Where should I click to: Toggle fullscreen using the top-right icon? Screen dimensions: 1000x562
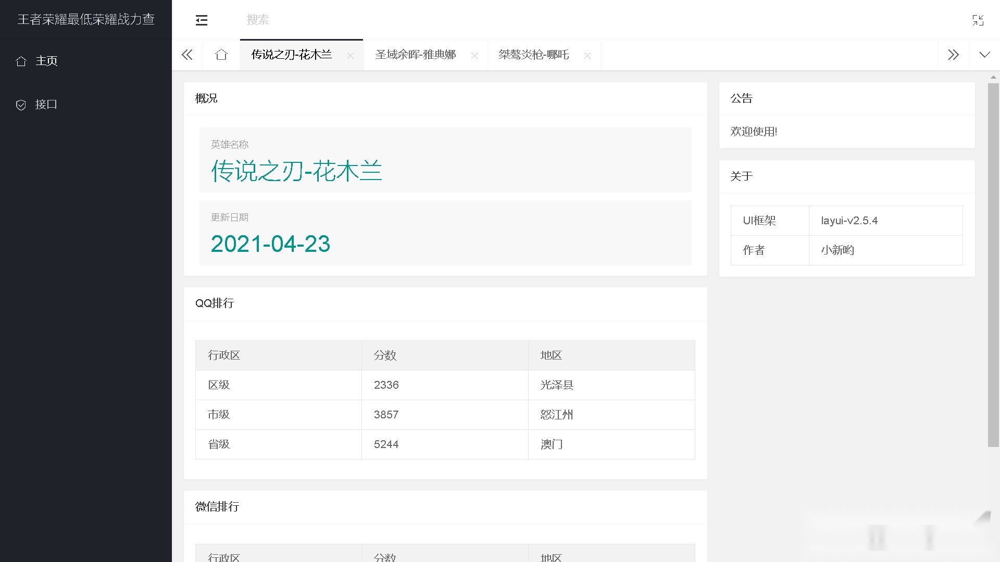pos(979,20)
